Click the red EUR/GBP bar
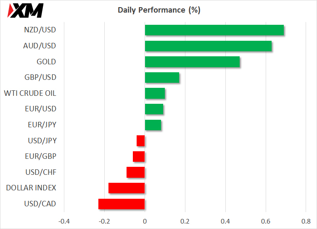Viewport: 317px width, 229px height. [139, 157]
